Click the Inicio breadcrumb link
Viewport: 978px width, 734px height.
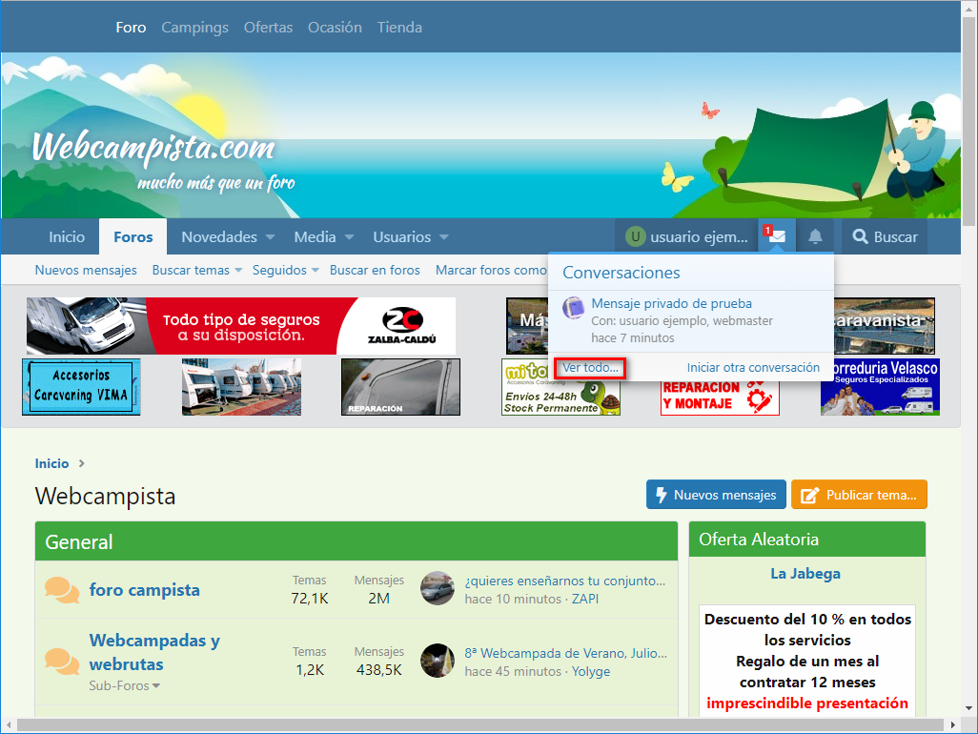pos(51,463)
